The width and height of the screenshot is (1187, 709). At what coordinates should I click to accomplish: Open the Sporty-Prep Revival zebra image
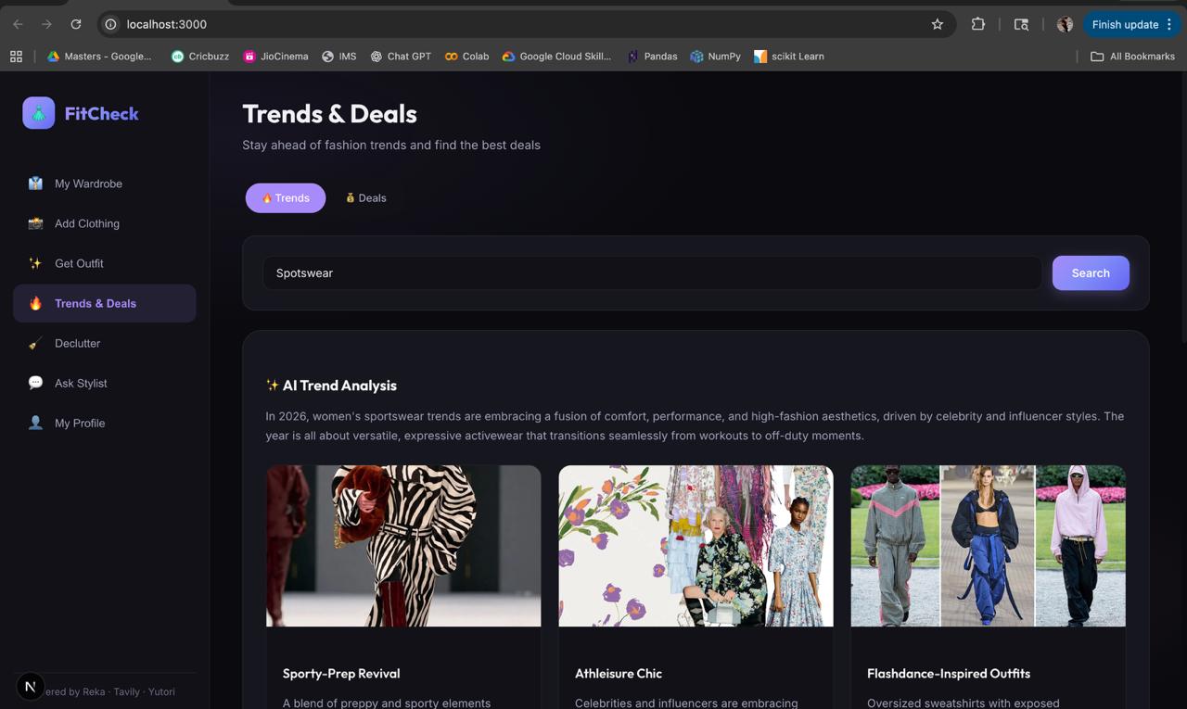pos(403,546)
